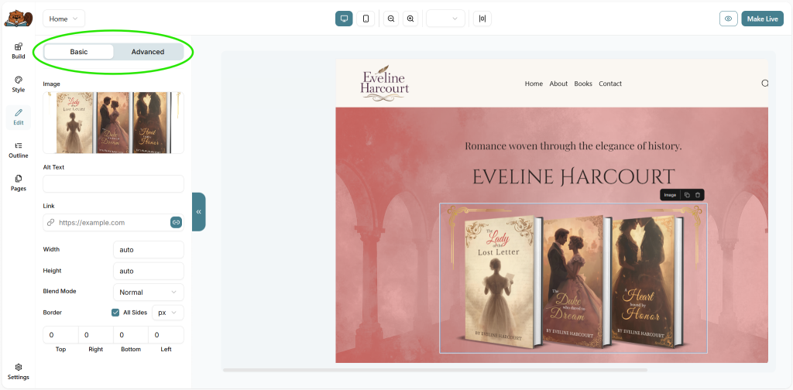This screenshot has height=390, width=793.
Task: Select the book covers image on canvas
Action: point(573,278)
